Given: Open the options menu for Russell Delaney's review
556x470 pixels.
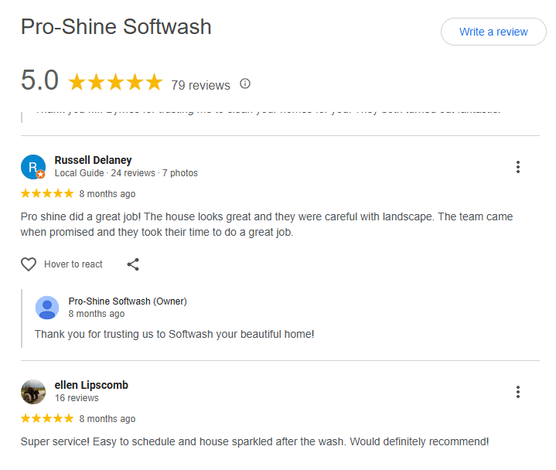Looking at the screenshot, I should (518, 167).
